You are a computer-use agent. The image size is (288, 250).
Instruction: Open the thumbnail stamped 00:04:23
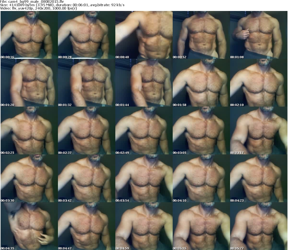(x=259, y=178)
